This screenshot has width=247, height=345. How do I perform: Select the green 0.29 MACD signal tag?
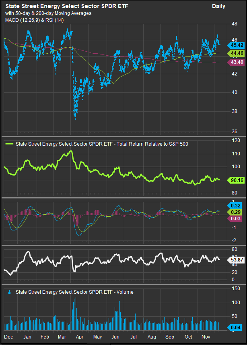point(235,211)
